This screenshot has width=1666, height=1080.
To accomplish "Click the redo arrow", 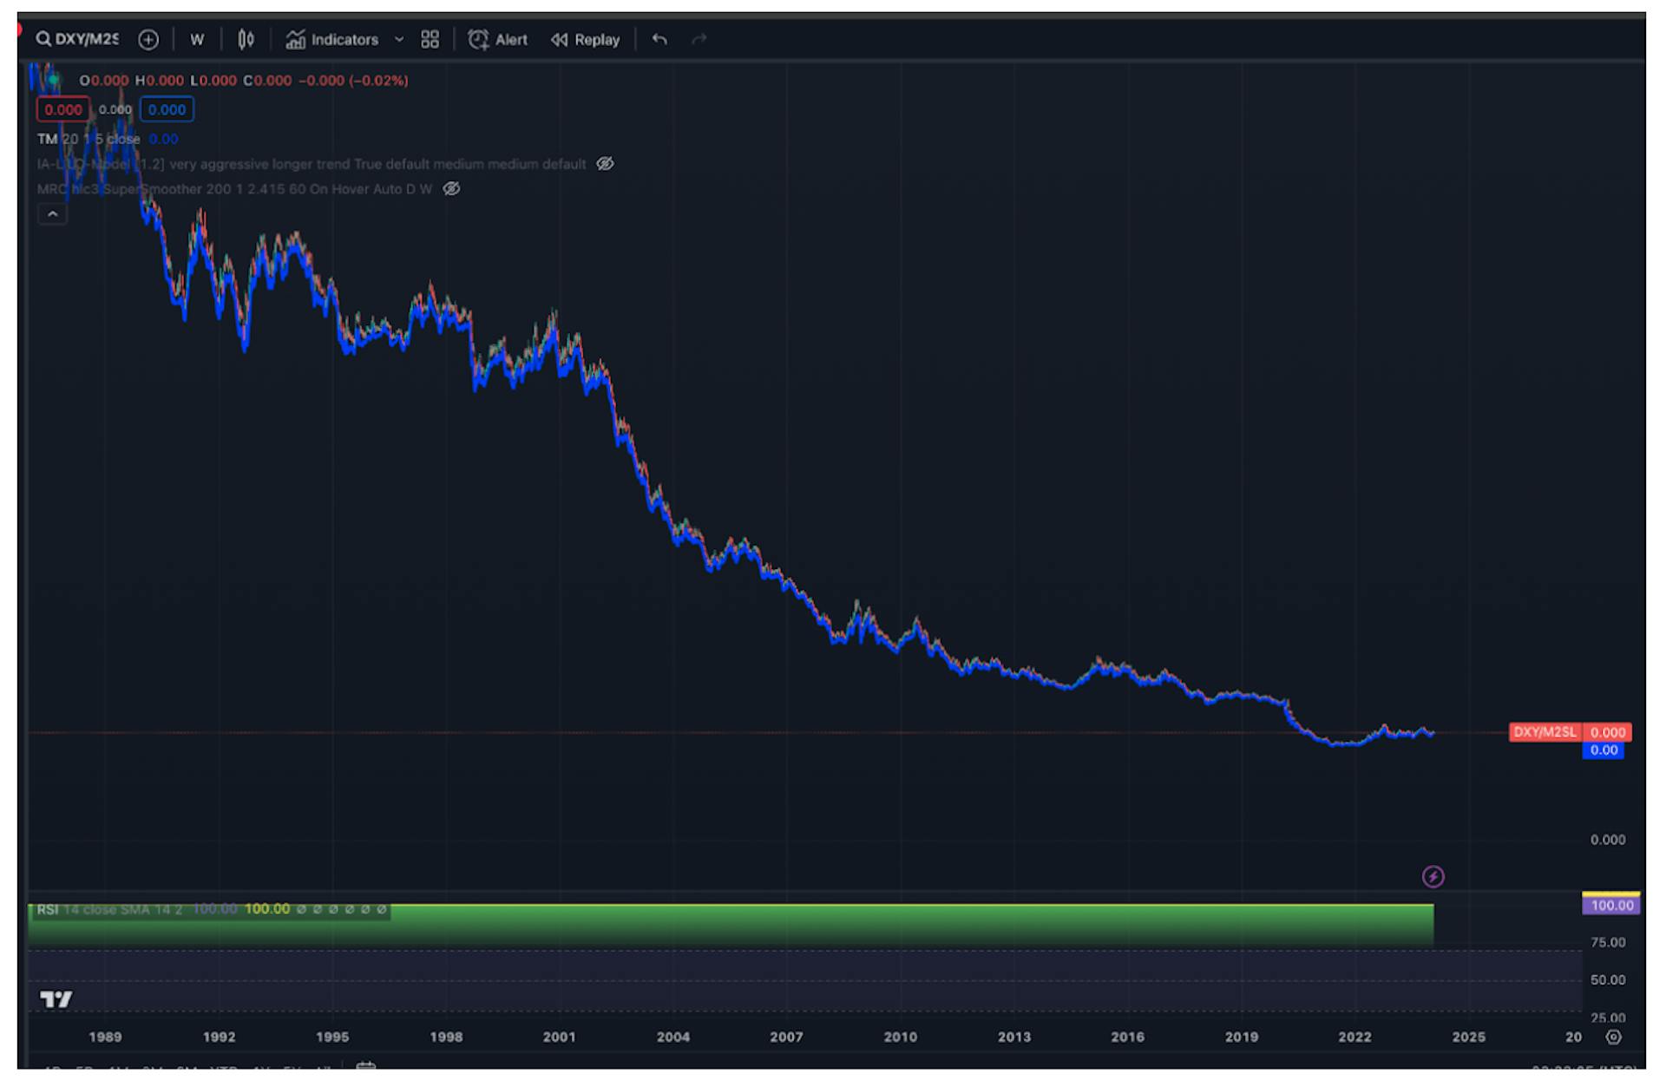I will point(699,39).
